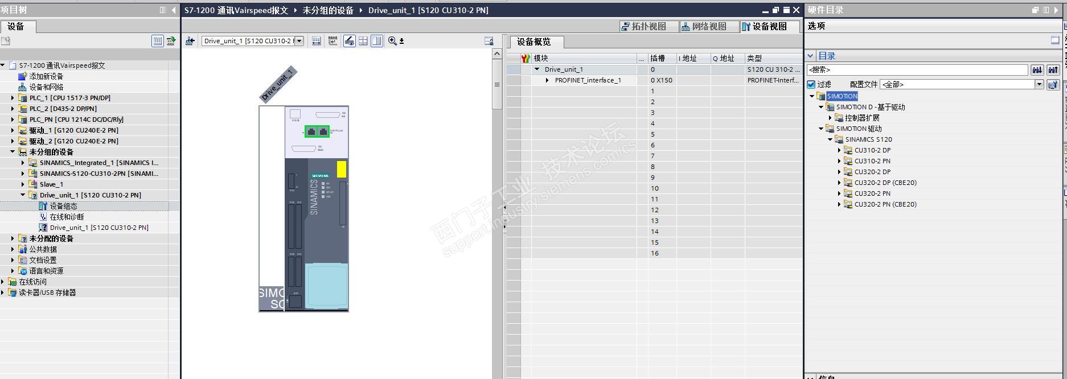Open 设备和网络 in project tree
1067x379 pixels.
[x=46, y=87]
